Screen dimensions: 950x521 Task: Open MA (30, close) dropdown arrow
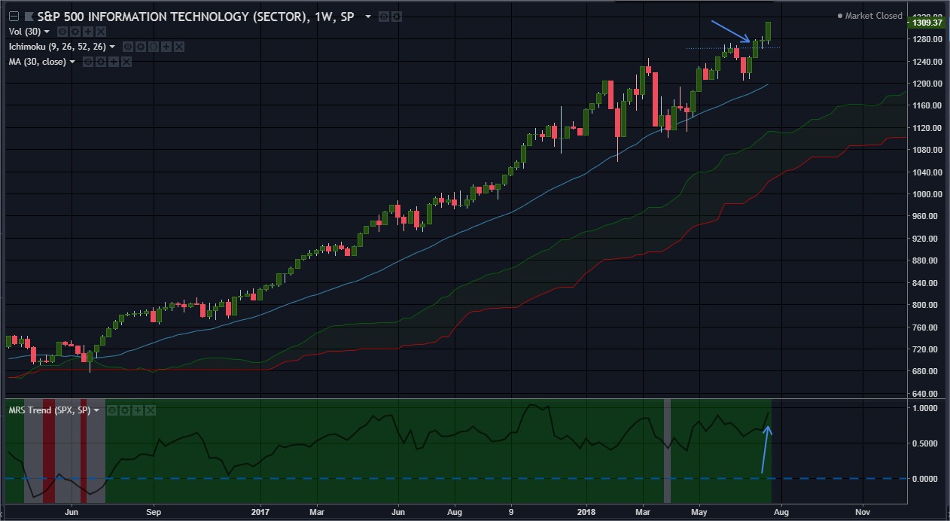point(72,62)
